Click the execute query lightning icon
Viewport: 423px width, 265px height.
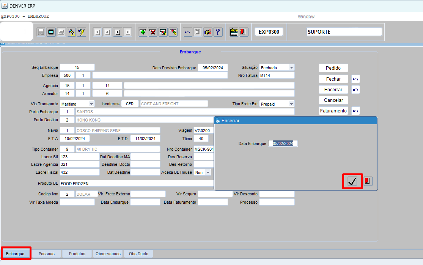(x=82, y=32)
